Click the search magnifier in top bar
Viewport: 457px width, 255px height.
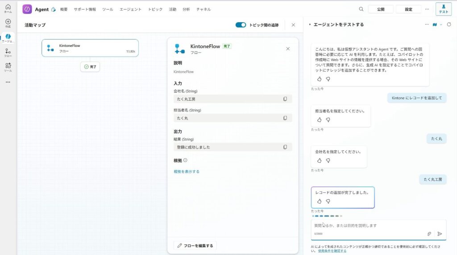coord(361,9)
